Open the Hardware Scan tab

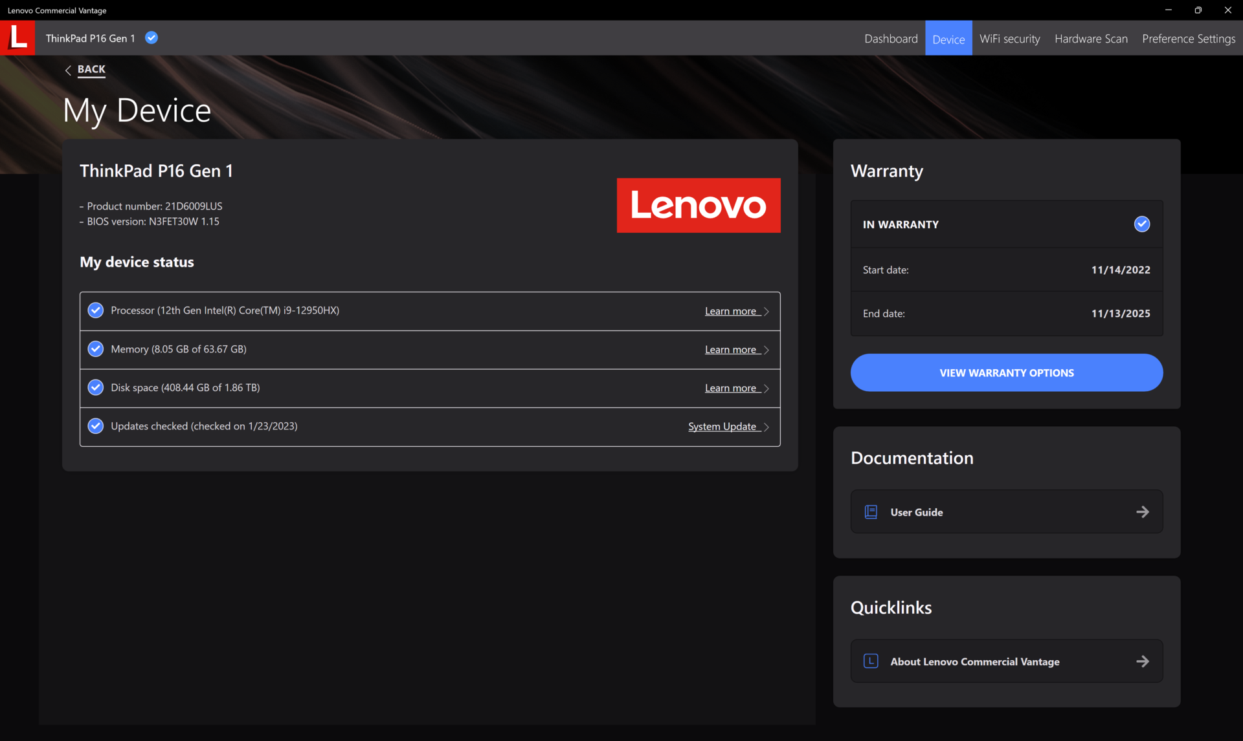click(1091, 39)
